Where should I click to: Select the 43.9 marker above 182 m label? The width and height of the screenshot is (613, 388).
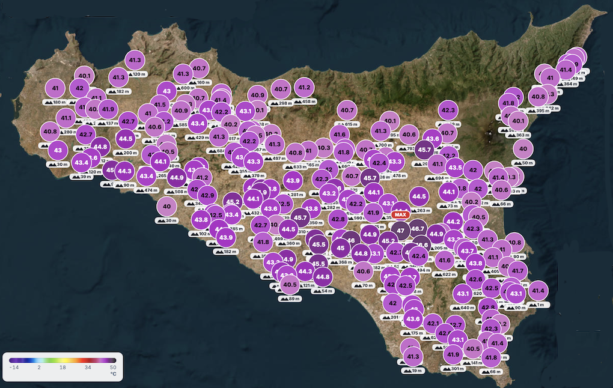pyautogui.click(x=226, y=237)
